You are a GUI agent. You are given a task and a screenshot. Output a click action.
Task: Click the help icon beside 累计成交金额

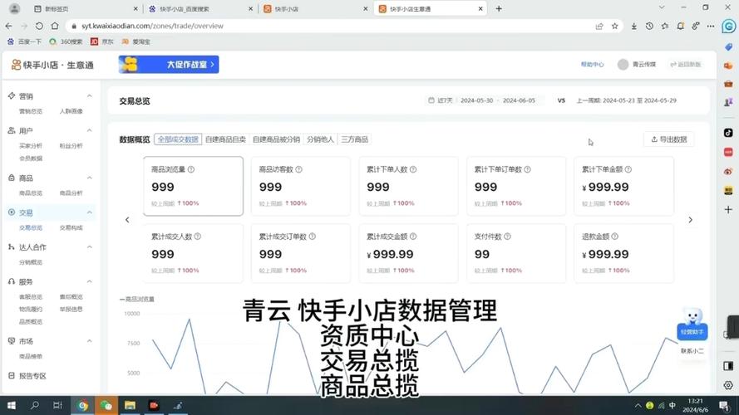tap(413, 237)
